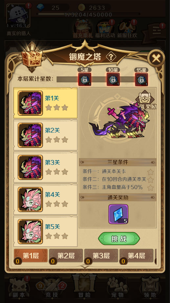Image resolution: width=170 pixels, height=303 pixels.
Task: Tap the golden treasure chest icon
Action: point(32,58)
